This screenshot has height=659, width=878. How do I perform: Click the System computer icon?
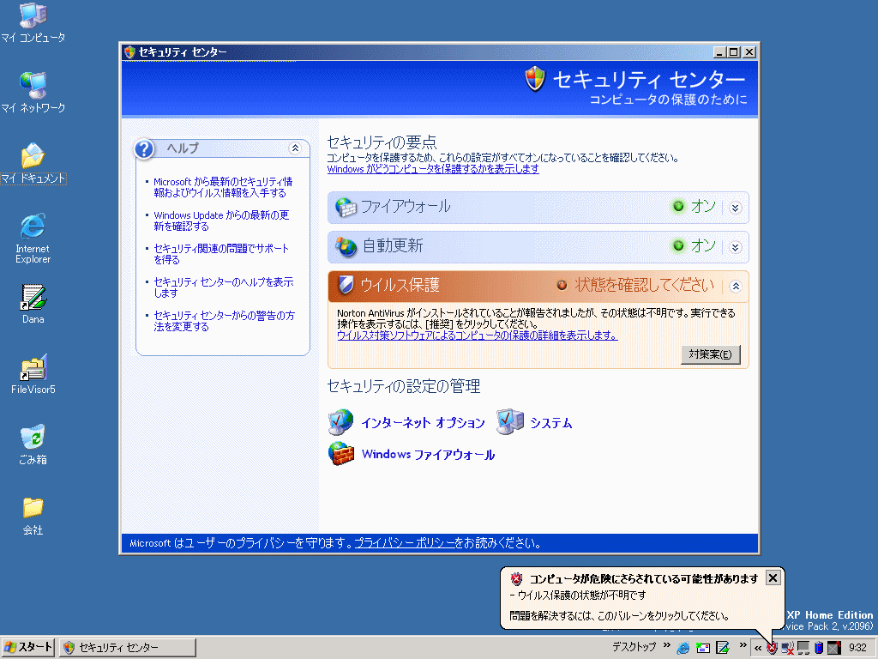tap(509, 422)
